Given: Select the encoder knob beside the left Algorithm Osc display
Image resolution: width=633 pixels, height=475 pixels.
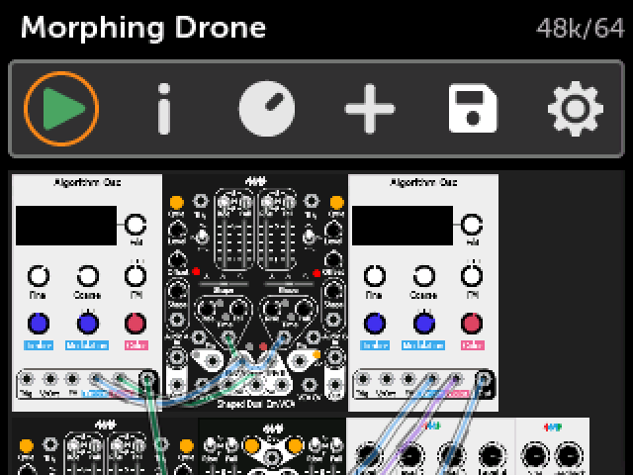Looking at the screenshot, I should pyautogui.click(x=136, y=225).
